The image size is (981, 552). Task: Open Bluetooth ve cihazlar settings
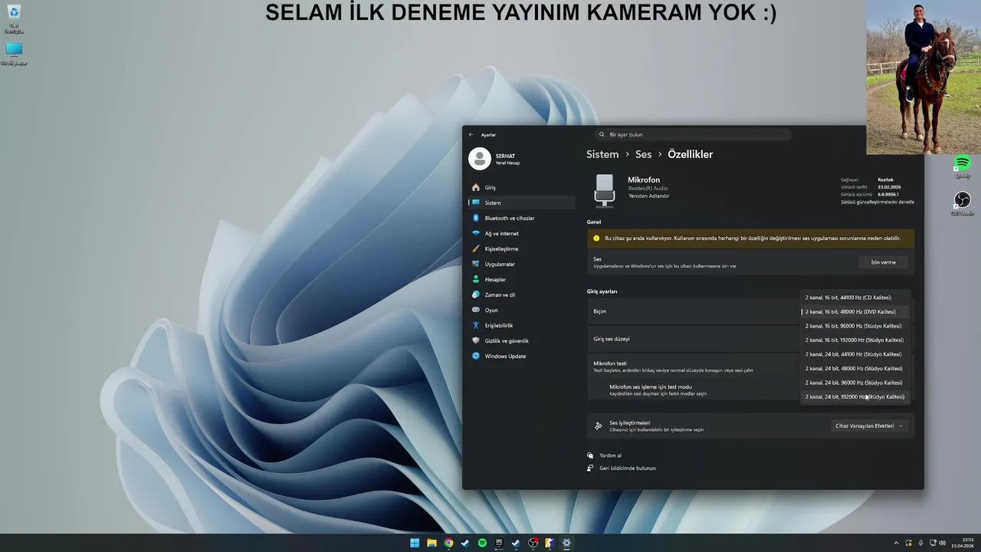tap(521, 218)
